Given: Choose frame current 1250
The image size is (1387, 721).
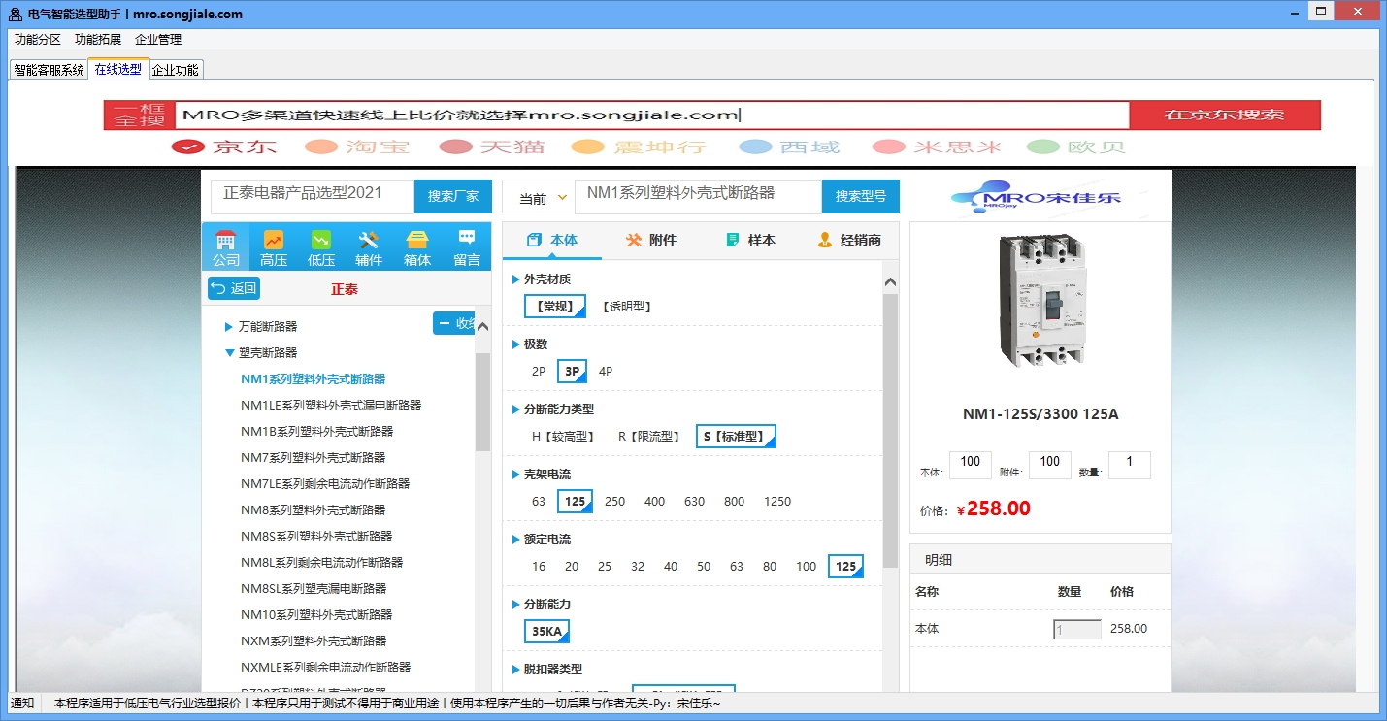Looking at the screenshot, I should [777, 502].
